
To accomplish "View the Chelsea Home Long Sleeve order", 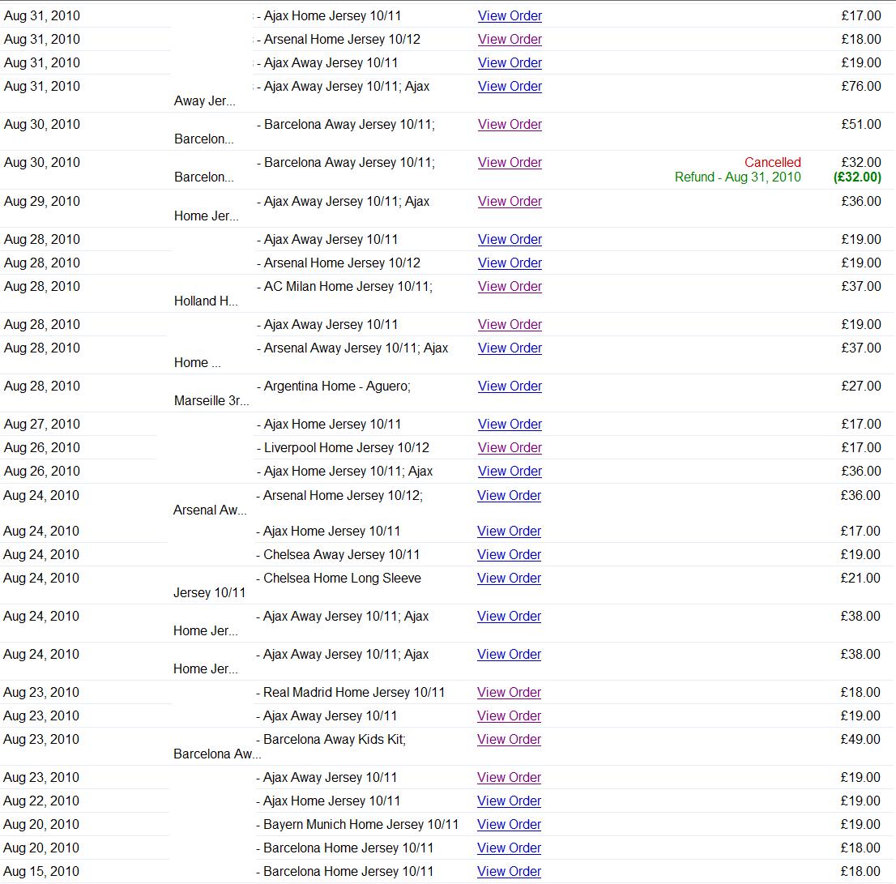I will (509, 579).
